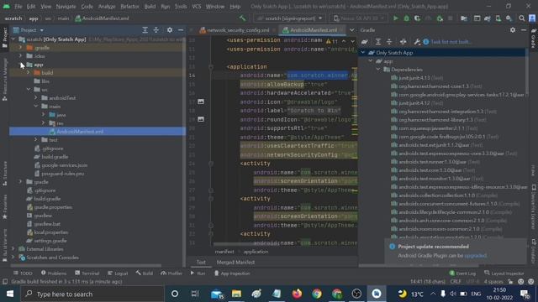Screen dimensions: 538x302
Task: Click the Run with Coverage icon
Action: point(417,18)
